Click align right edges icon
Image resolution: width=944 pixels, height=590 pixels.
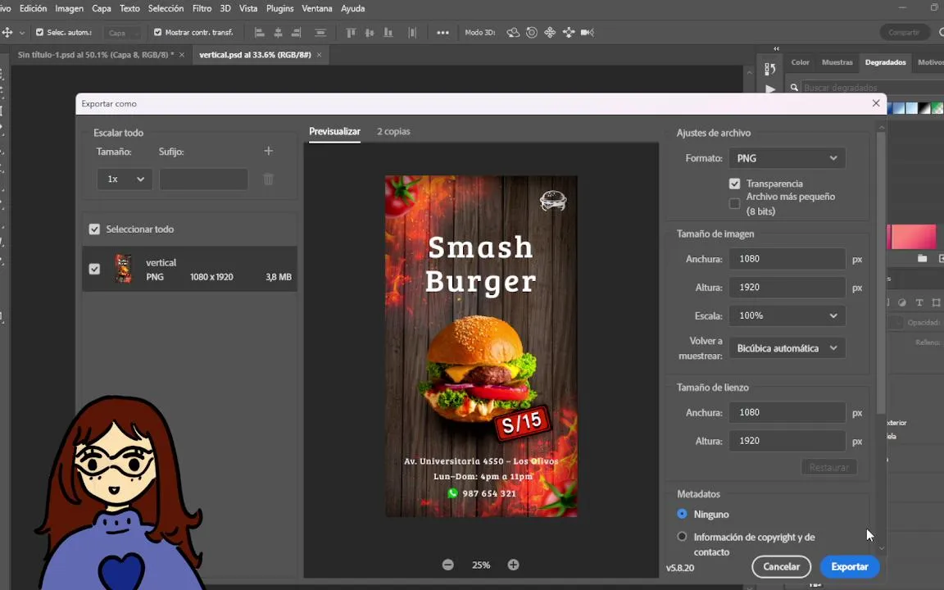(x=296, y=33)
